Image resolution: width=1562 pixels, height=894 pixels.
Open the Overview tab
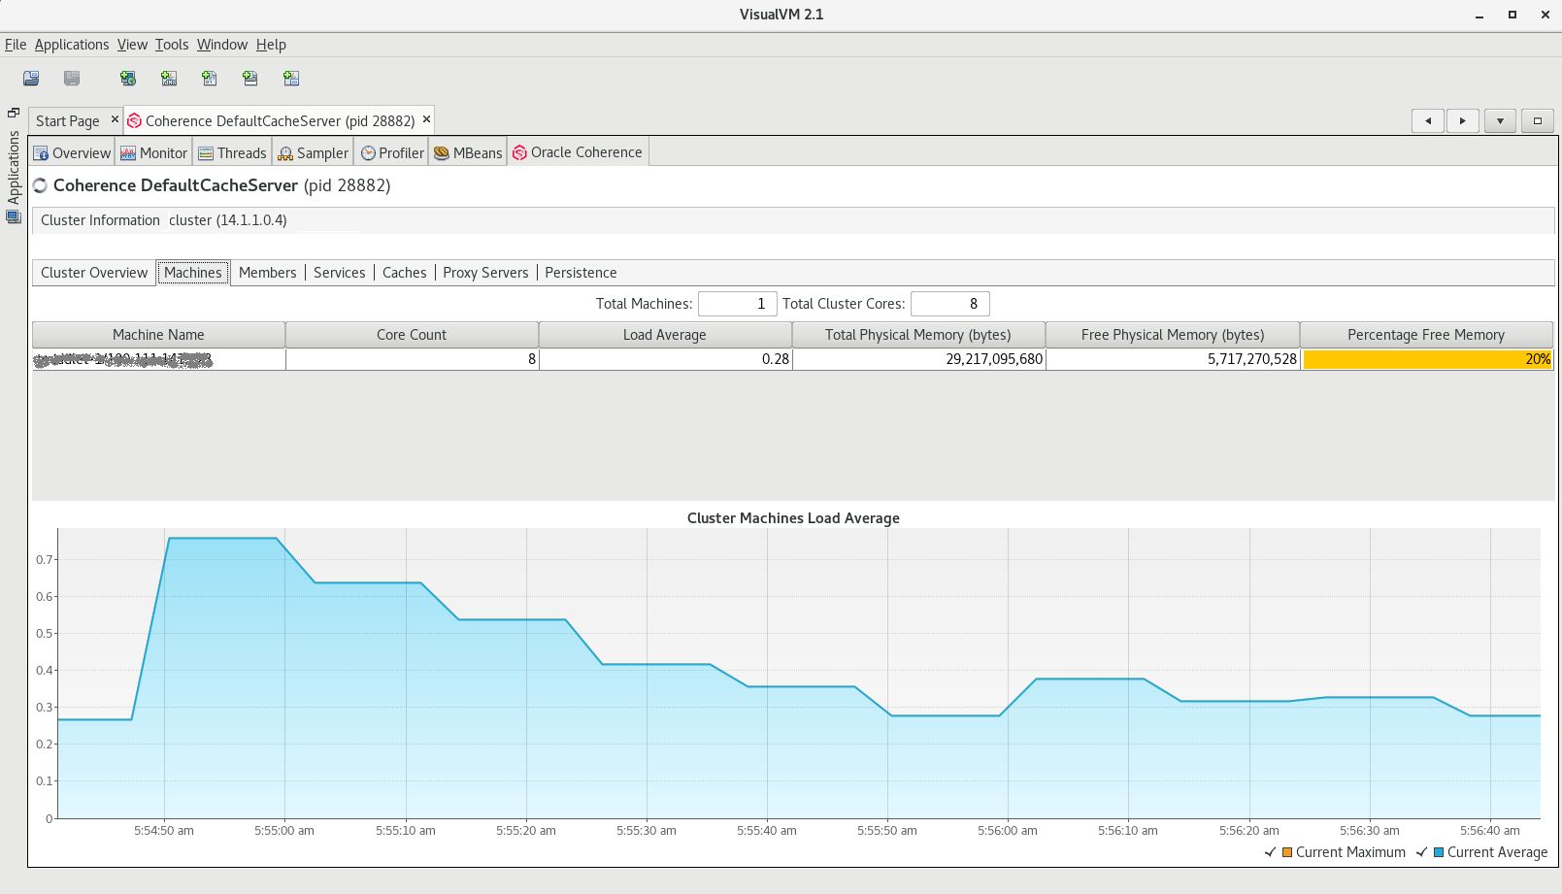[x=73, y=153]
